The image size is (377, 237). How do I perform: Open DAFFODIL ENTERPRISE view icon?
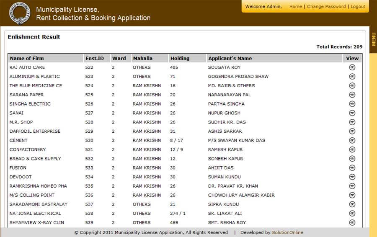(x=352, y=131)
